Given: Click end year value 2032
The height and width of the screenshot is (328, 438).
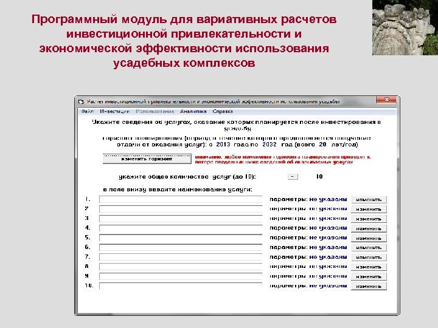Looking at the screenshot, I should pos(269,145).
